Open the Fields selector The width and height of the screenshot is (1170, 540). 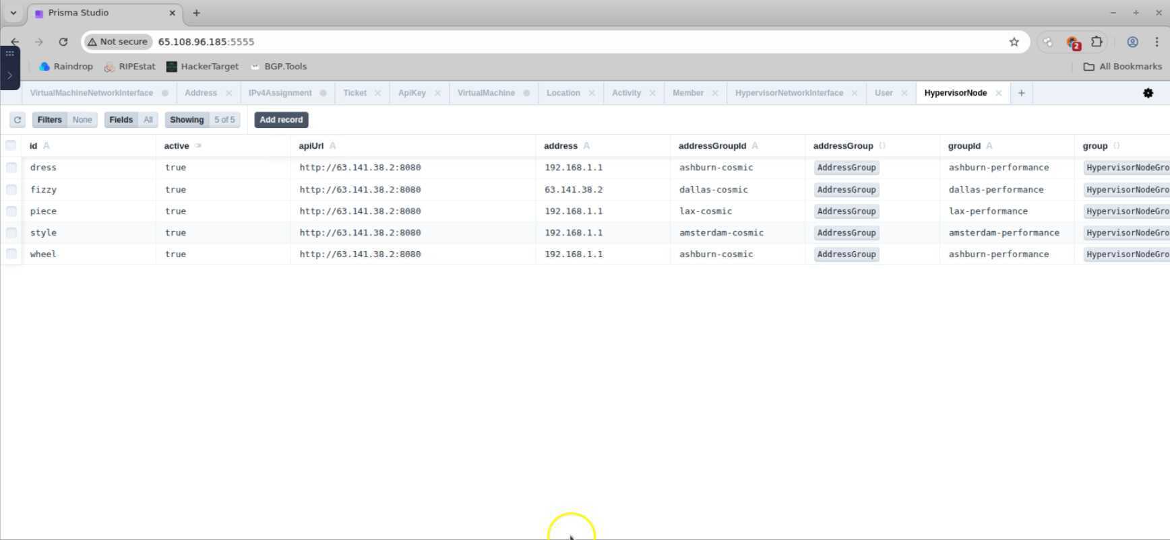[131, 120]
